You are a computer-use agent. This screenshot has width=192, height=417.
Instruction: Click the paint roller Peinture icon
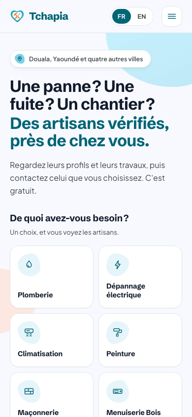[118, 333]
